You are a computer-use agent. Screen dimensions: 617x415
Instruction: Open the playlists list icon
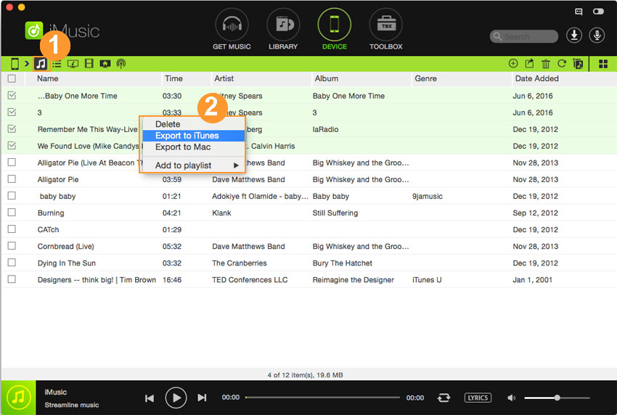point(57,64)
